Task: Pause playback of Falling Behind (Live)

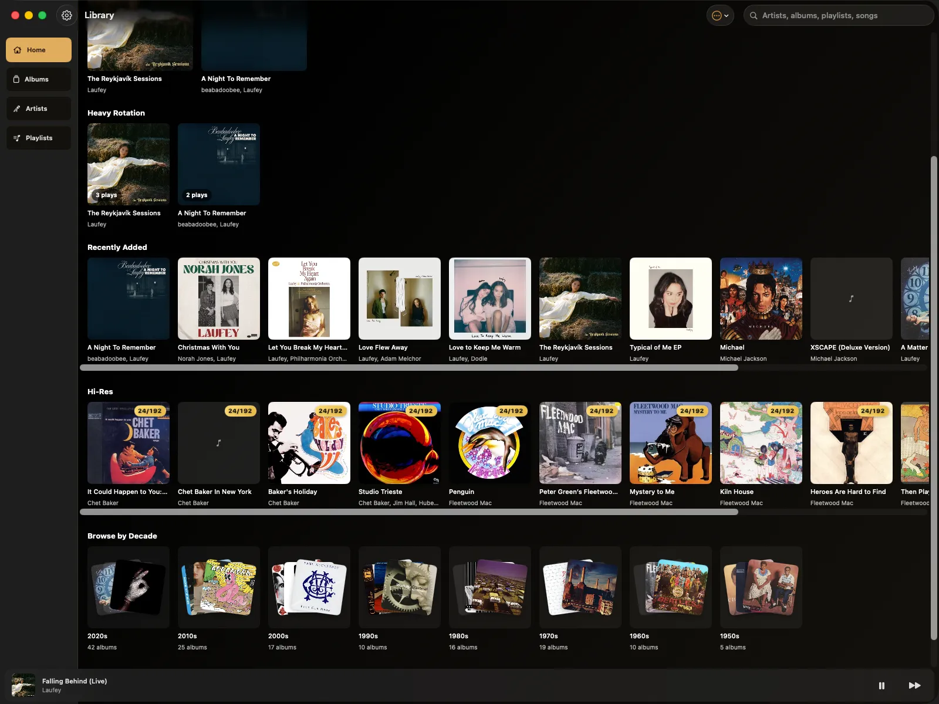Action: [x=881, y=685]
